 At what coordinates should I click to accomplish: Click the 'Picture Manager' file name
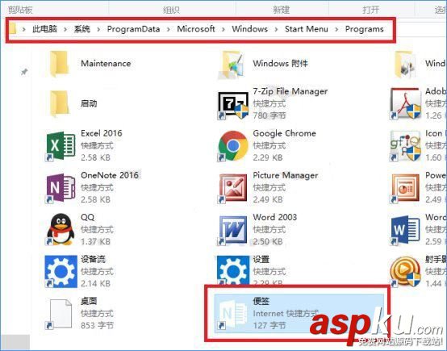[x=286, y=175]
